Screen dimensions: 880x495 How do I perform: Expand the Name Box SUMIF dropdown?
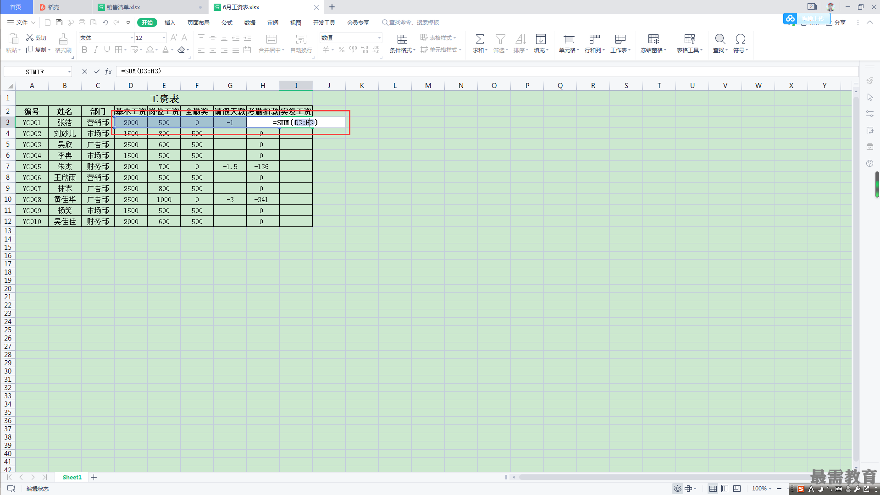[x=69, y=71]
